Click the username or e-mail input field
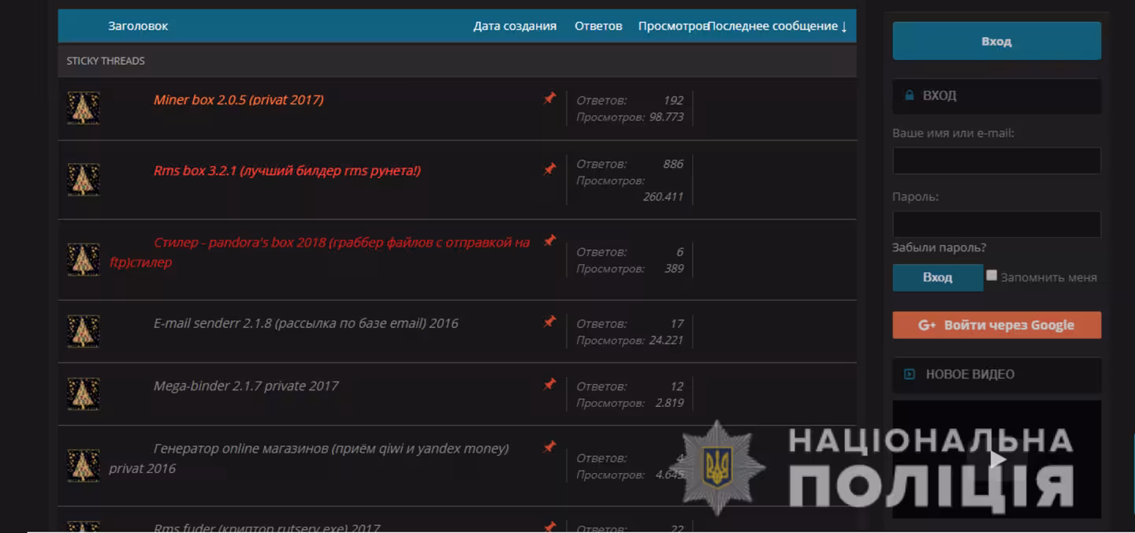Screen dimensions: 1135x533 coord(996,161)
